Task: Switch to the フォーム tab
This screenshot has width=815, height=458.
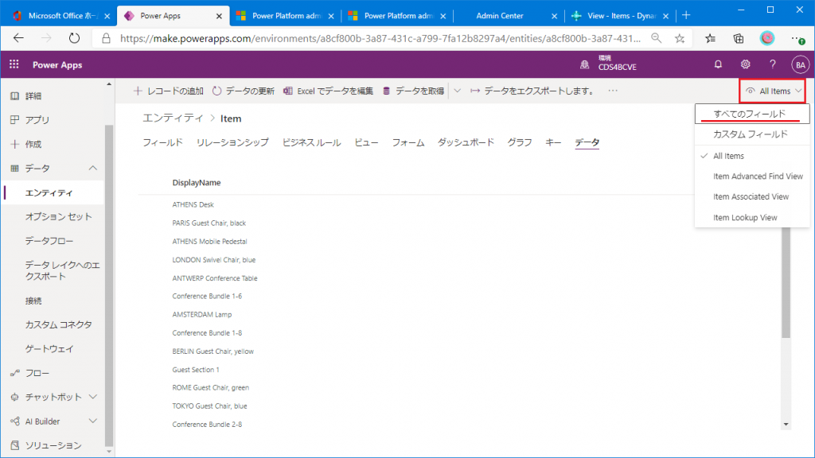Action: tap(408, 142)
